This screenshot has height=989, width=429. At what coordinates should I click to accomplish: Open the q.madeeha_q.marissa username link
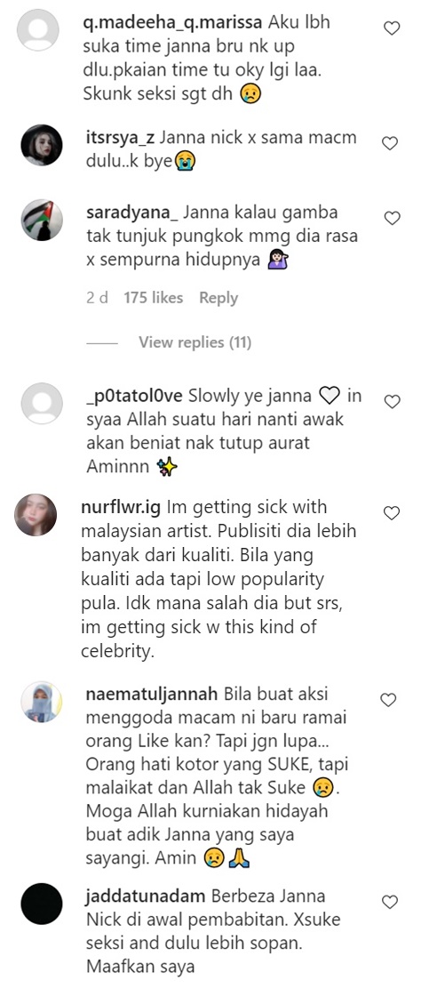[174, 23]
